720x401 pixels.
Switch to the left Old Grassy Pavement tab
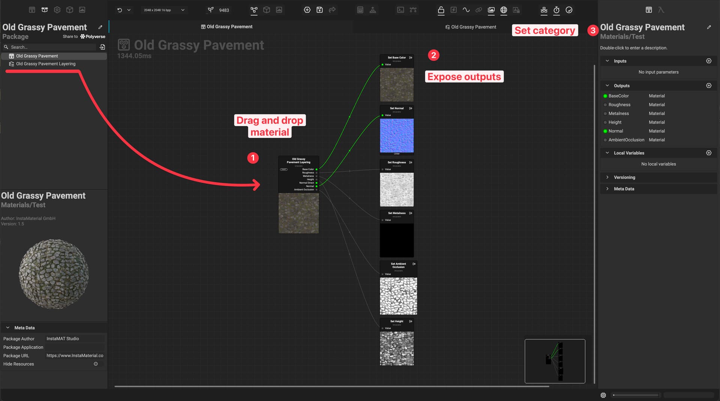(x=226, y=27)
